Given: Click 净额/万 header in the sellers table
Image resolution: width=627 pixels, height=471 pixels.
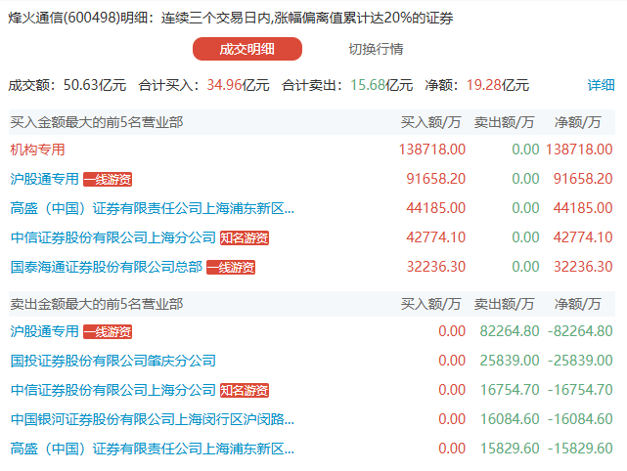Looking at the screenshot, I should coord(584,304).
